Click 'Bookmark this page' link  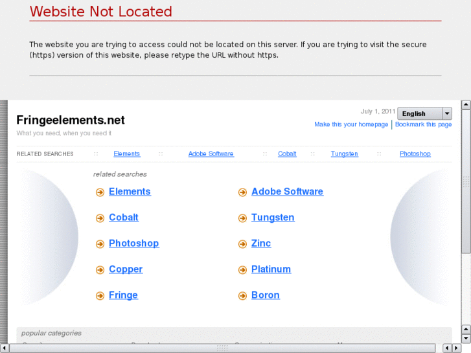pos(423,124)
